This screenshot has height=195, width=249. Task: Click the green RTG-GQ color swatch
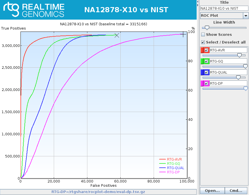[202, 61]
